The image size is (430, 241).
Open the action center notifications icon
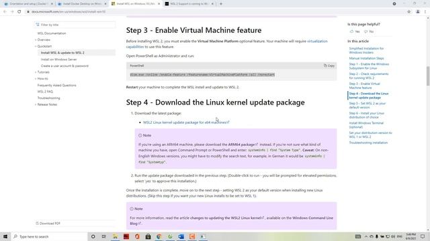(x=423, y=236)
